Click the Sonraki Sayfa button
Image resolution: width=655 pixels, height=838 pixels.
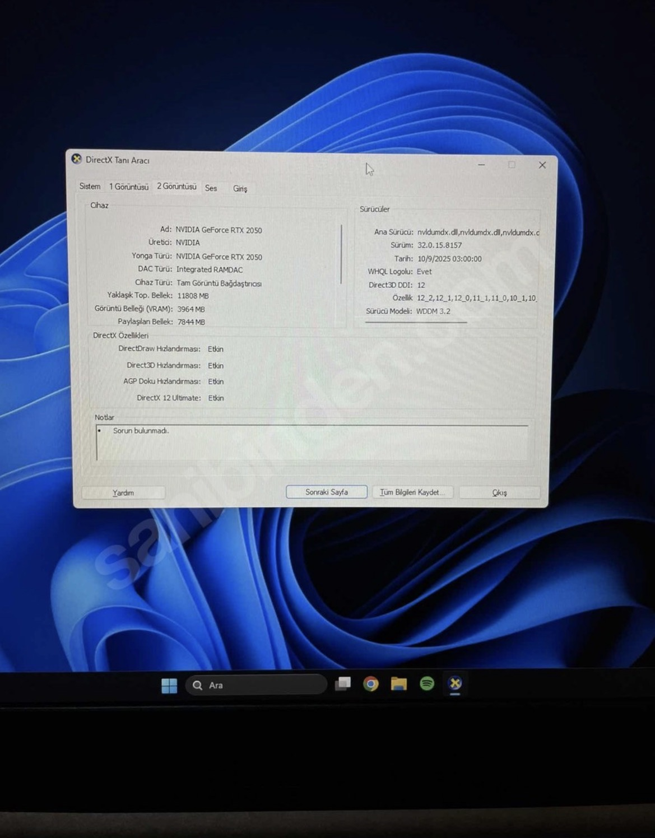327,492
